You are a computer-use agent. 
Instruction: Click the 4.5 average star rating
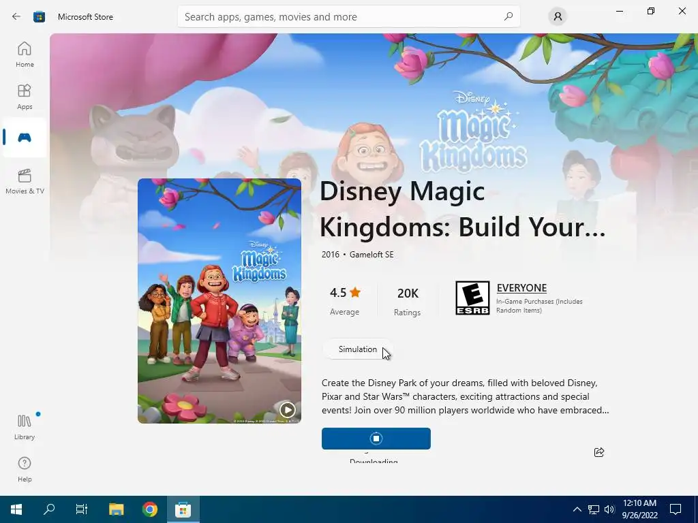345,293
